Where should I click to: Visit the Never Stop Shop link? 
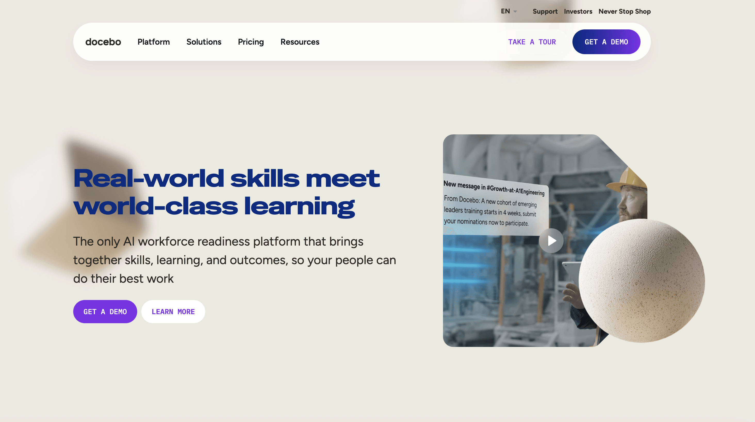(624, 11)
